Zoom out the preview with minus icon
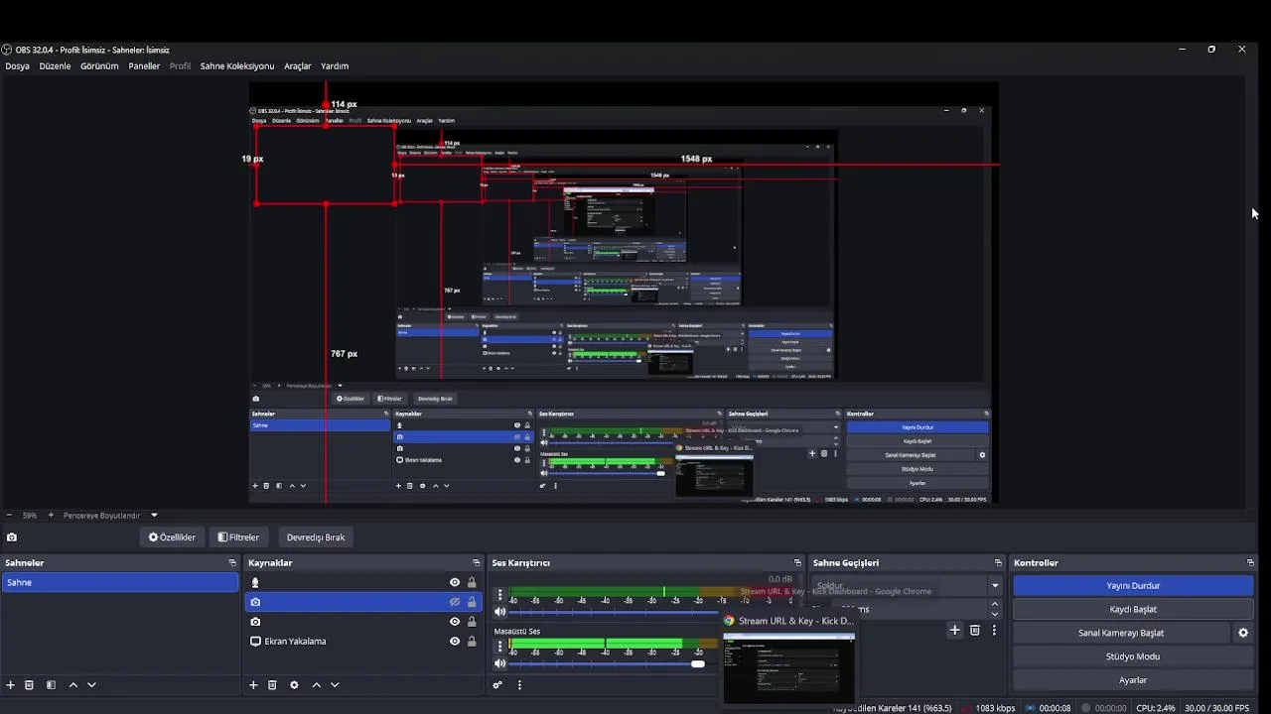This screenshot has height=714, width=1271. [x=9, y=516]
